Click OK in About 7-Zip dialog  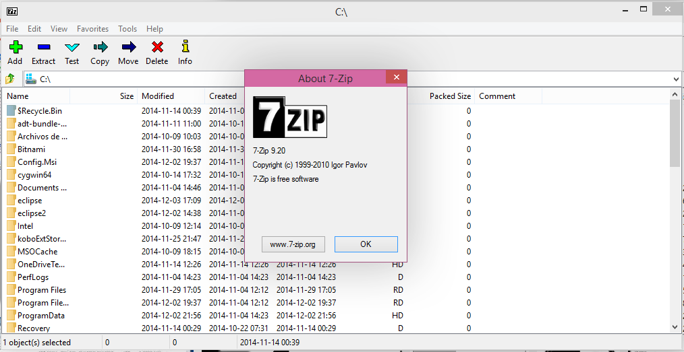(366, 244)
